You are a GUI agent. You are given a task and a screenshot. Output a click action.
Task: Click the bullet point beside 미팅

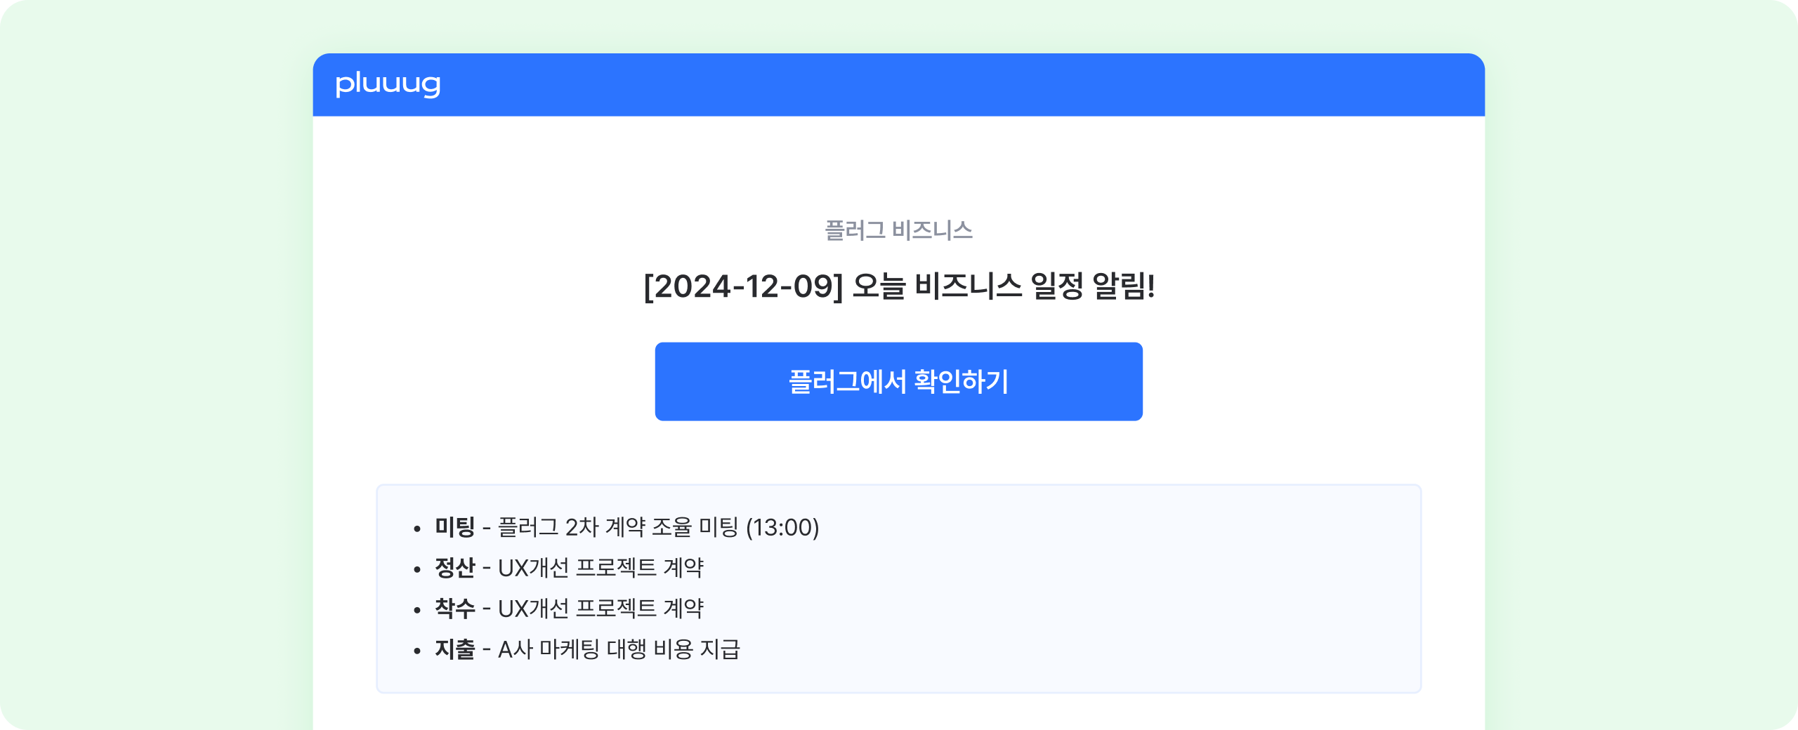pyautogui.click(x=417, y=529)
